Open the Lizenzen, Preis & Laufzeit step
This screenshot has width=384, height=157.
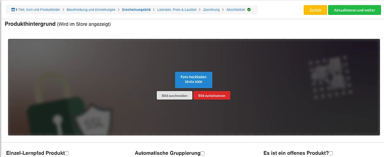tap(177, 10)
